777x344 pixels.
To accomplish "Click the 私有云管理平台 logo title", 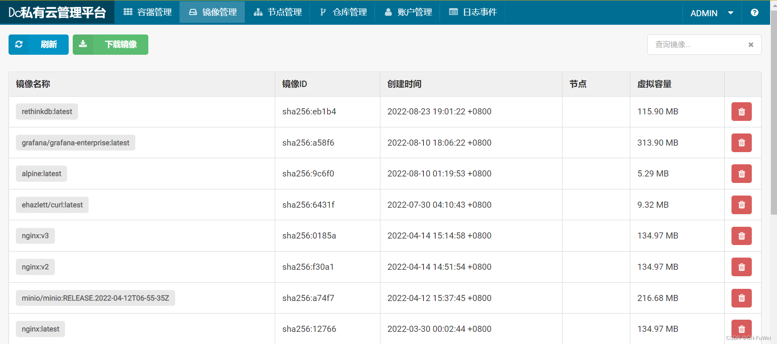I will (57, 13).
